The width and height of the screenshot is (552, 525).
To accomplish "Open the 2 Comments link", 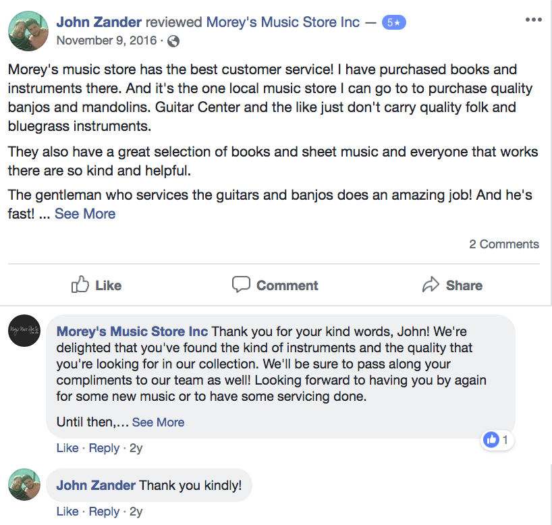I will point(504,244).
